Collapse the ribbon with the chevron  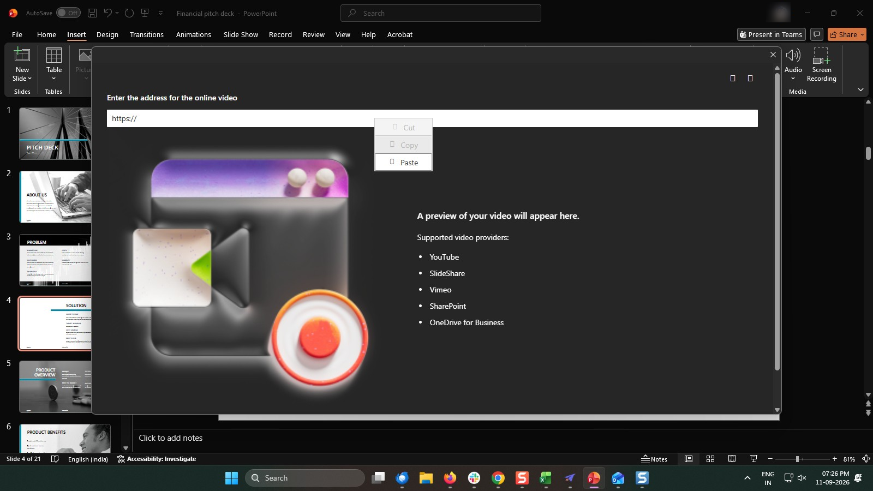coord(860,89)
